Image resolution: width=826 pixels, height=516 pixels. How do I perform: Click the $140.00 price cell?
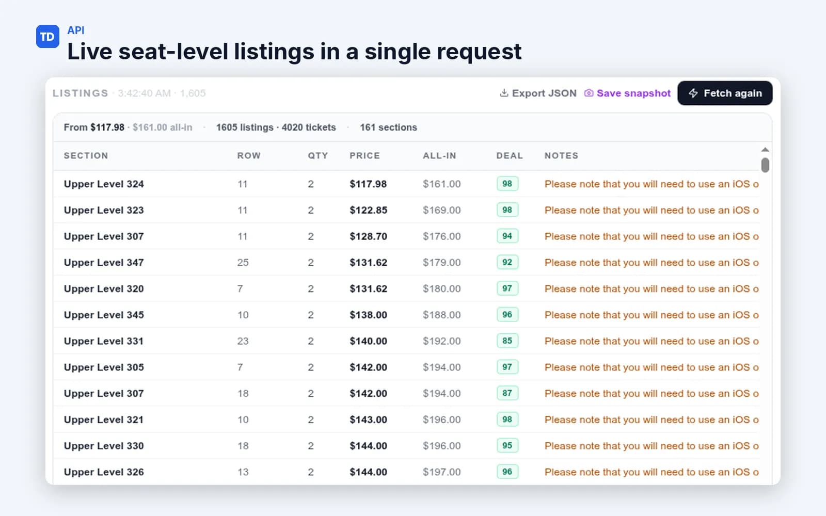coord(368,341)
